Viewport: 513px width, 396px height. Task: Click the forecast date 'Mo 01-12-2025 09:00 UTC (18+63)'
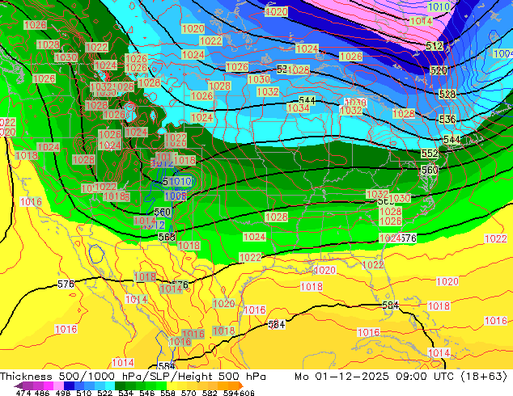coord(401,377)
